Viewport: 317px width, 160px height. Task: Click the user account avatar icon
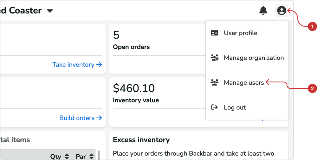coord(281,10)
